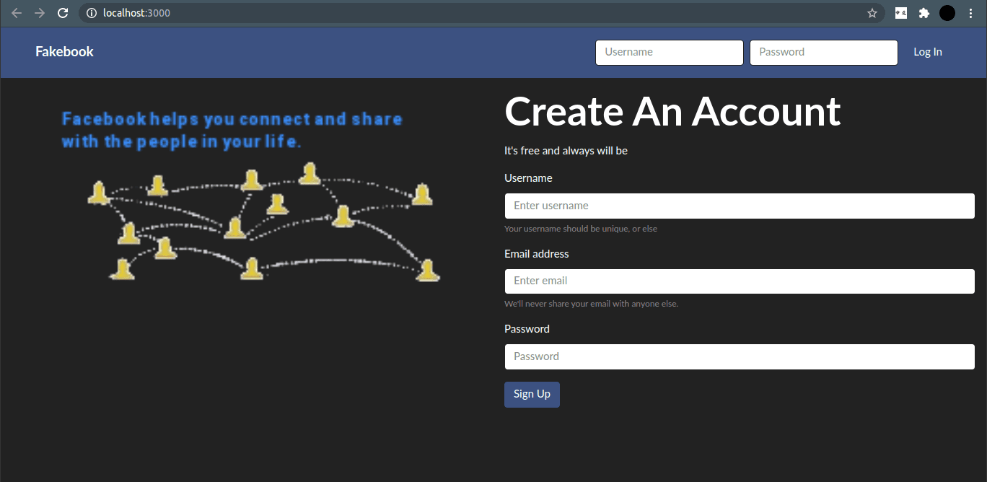Select the network people illustration
This screenshot has height=482, width=987.
(x=263, y=222)
